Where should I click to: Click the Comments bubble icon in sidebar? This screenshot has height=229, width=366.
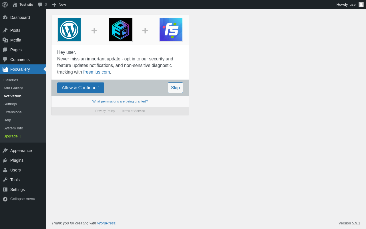click(5, 60)
